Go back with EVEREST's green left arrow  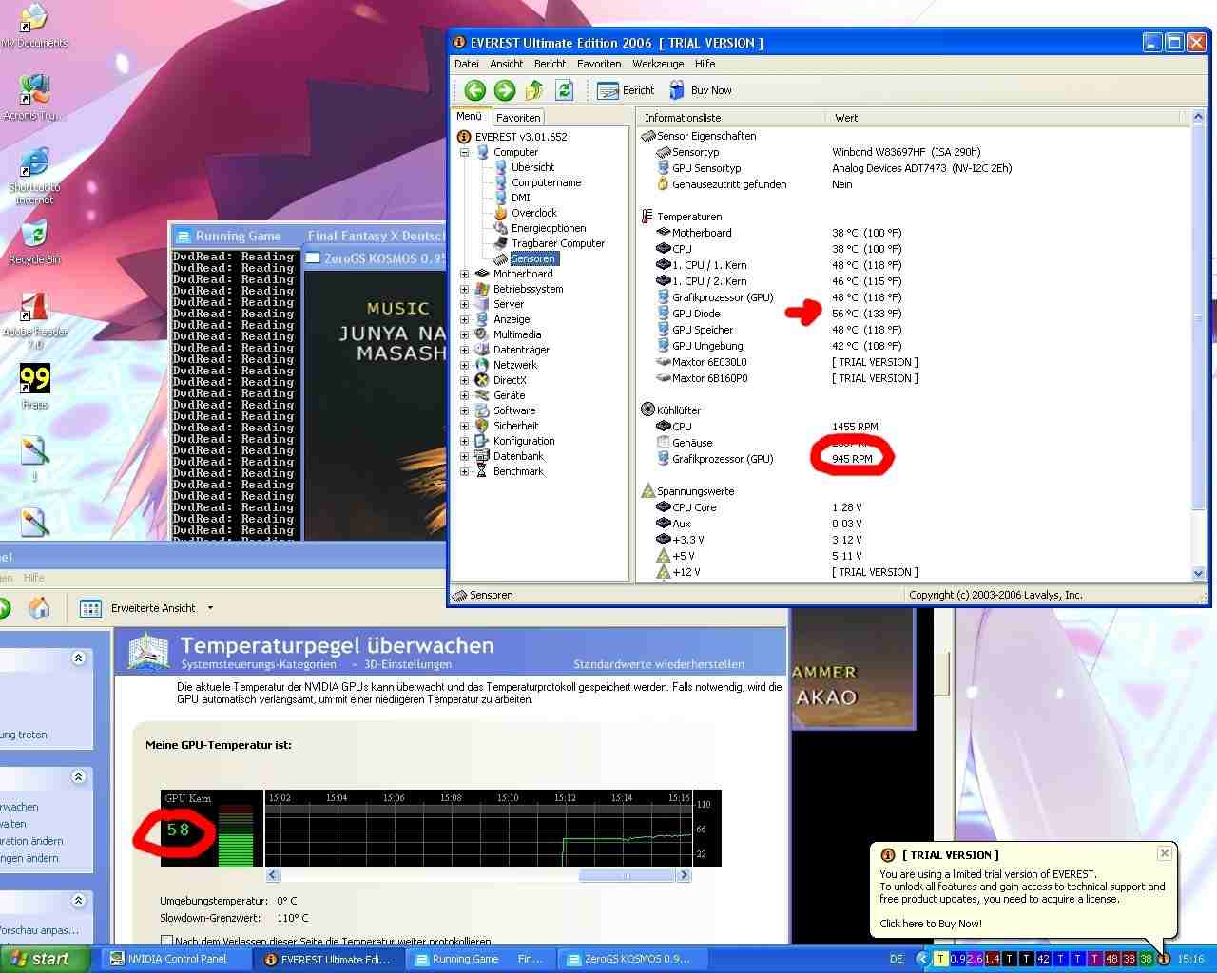coord(475,90)
